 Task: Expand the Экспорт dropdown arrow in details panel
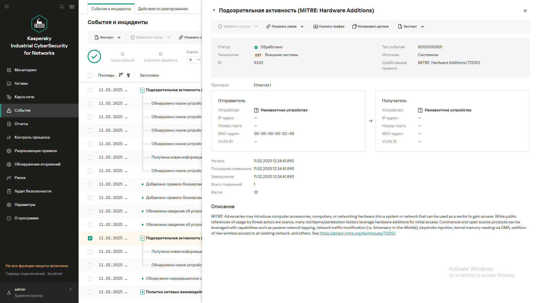422,27
